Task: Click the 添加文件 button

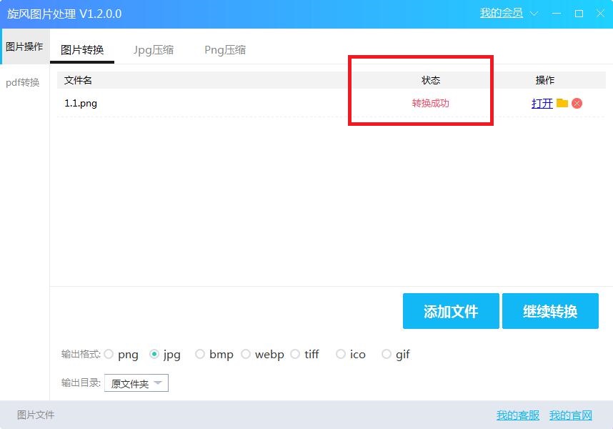Action: (451, 311)
